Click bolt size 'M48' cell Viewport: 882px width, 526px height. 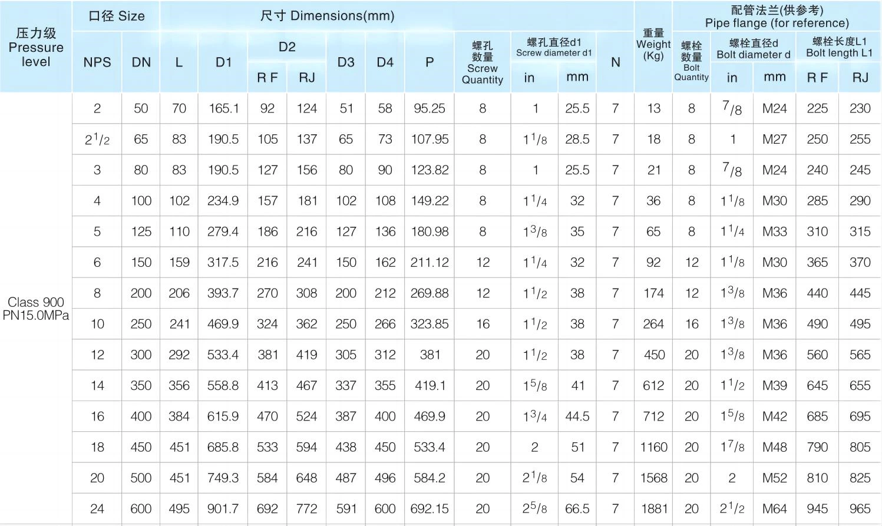(x=774, y=447)
